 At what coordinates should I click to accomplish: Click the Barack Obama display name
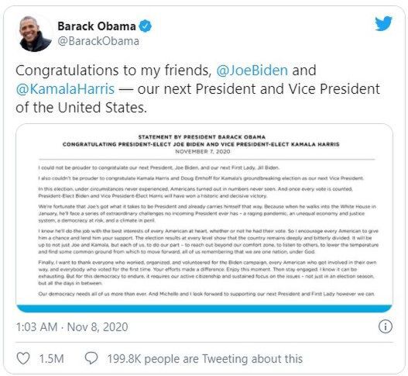tap(97, 26)
